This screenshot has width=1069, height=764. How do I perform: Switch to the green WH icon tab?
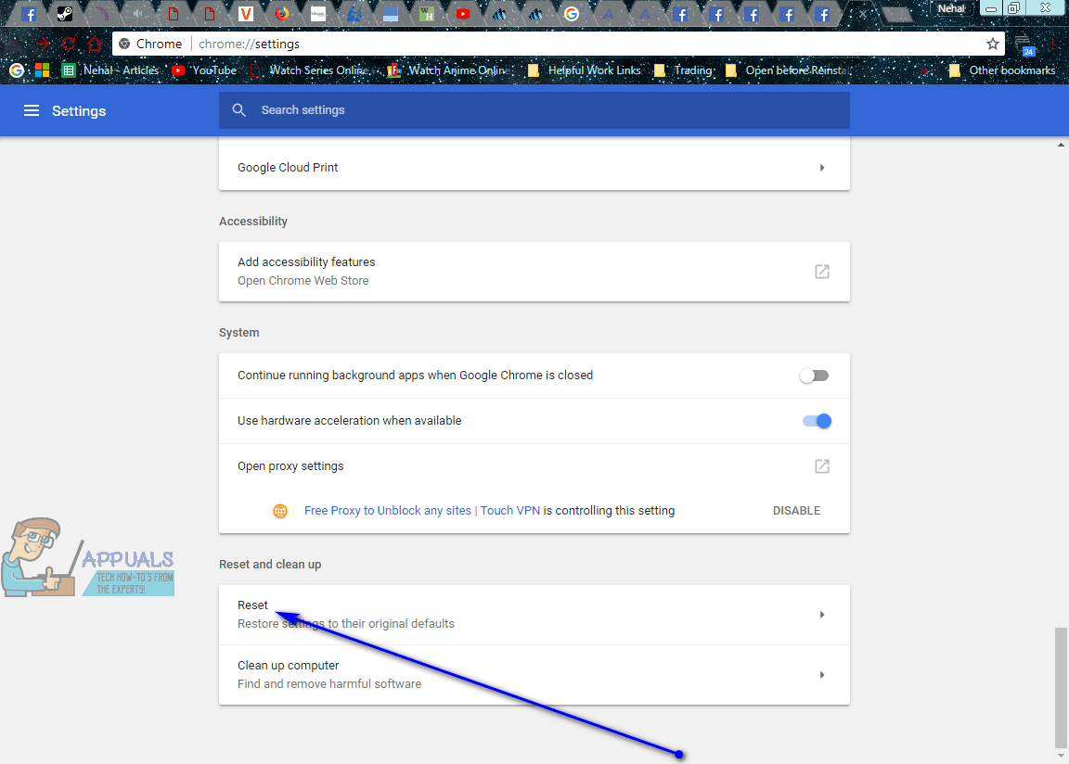point(427,14)
